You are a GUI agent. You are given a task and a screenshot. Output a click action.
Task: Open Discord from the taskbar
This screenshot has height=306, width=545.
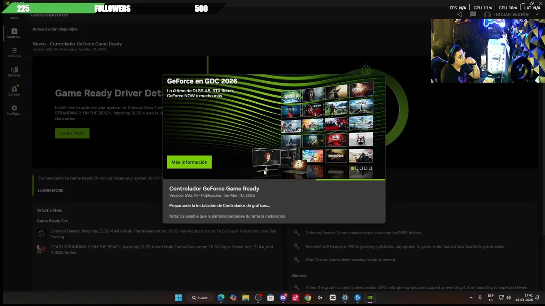coord(283,297)
